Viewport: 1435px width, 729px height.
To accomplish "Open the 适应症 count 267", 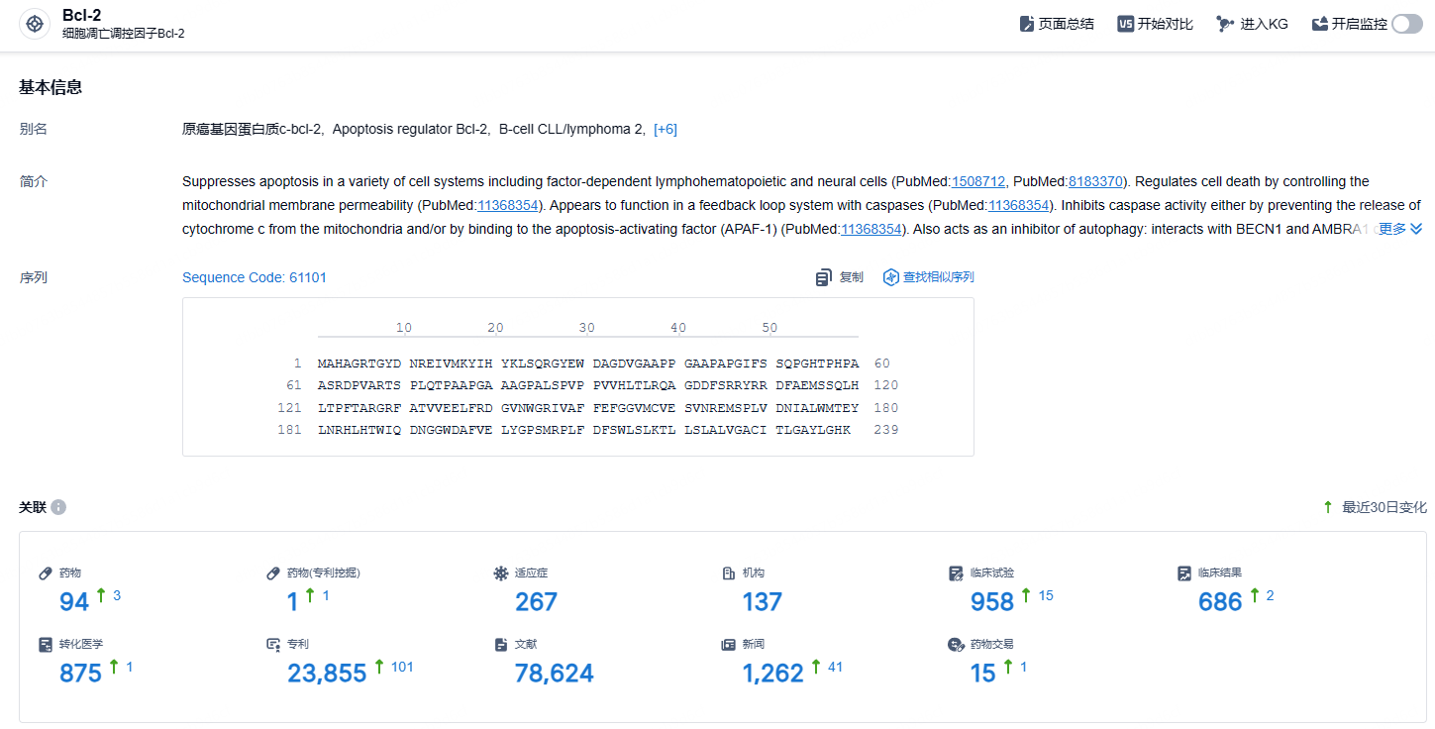I will 536,601.
